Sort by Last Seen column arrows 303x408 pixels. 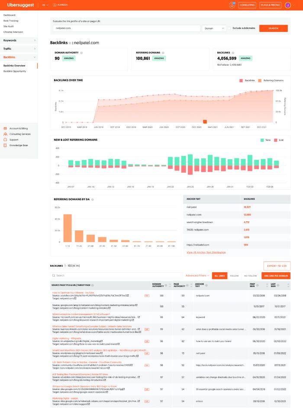(x=288, y=285)
